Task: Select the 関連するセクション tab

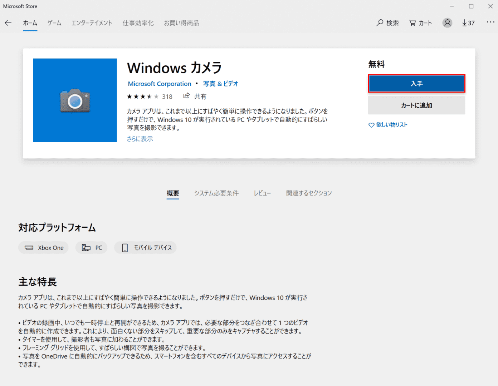Action: tap(309, 193)
